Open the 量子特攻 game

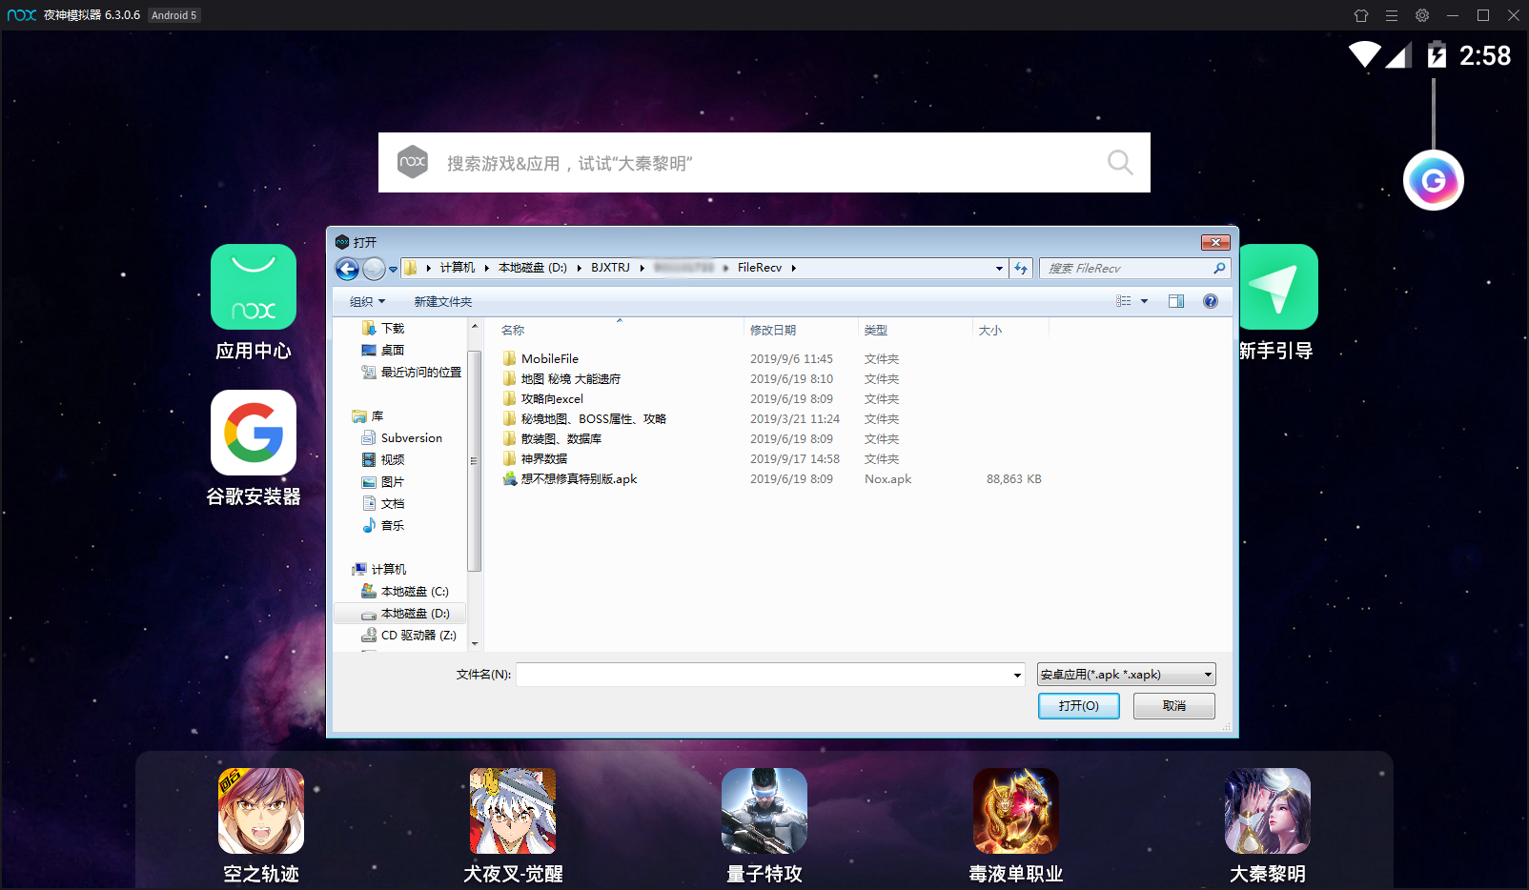point(764,810)
